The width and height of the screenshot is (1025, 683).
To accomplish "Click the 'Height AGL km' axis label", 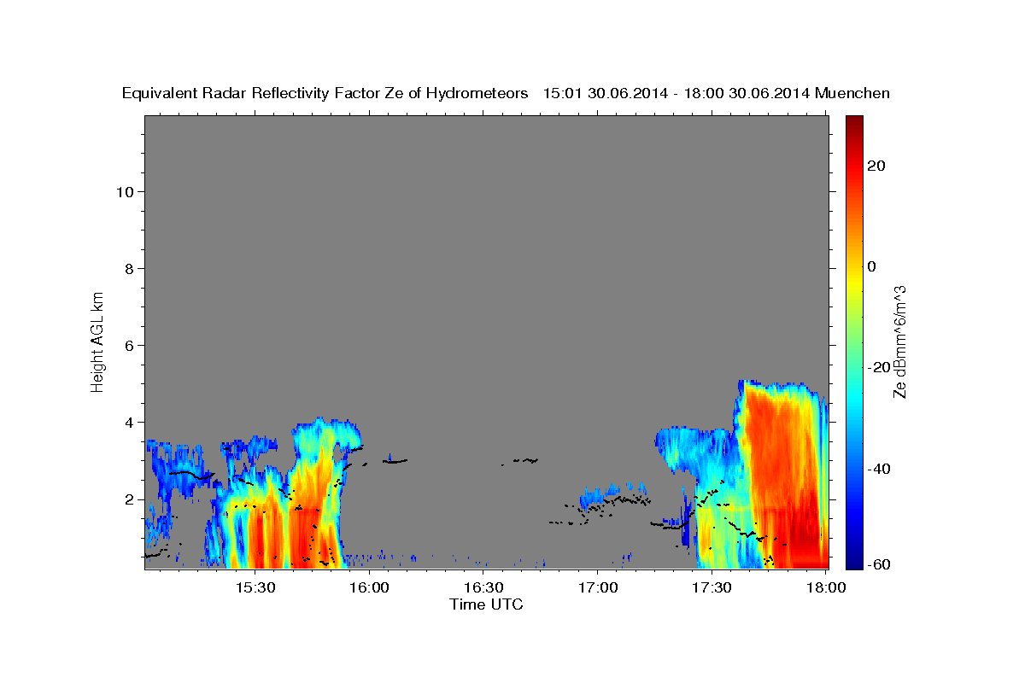I will (x=97, y=341).
